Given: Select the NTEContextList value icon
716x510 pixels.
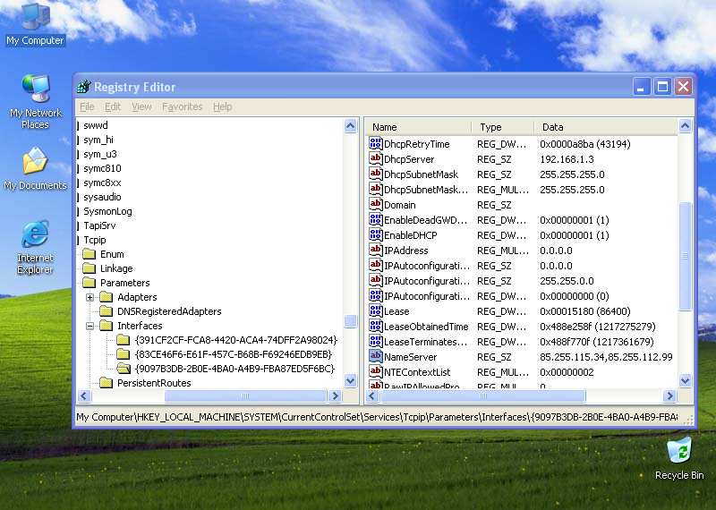Looking at the screenshot, I should 375,371.
